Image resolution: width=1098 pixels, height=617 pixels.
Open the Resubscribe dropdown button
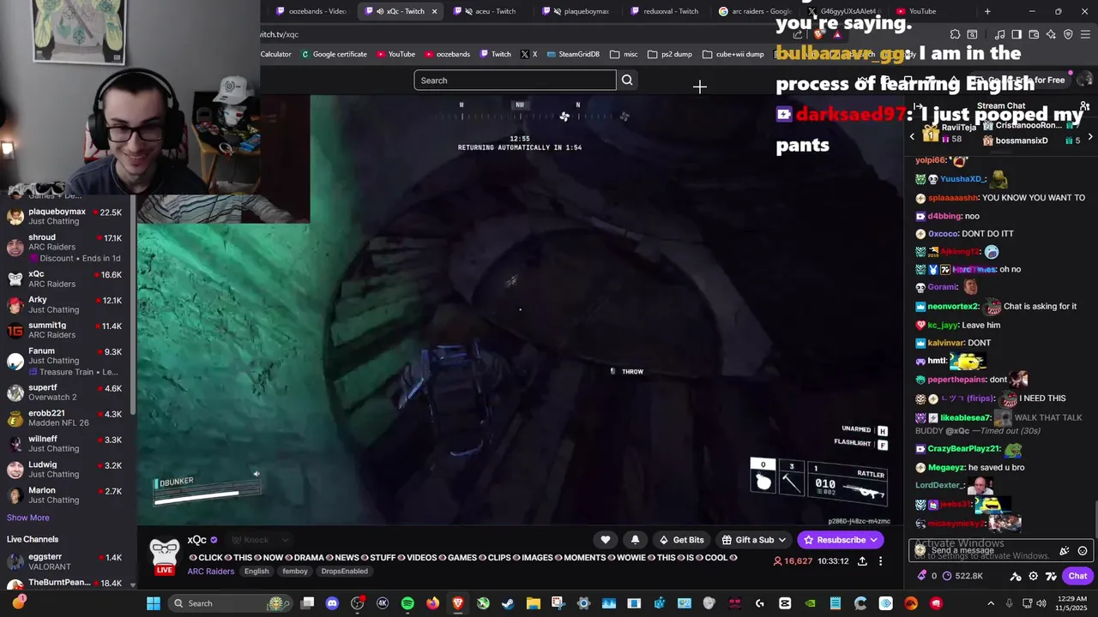point(841,540)
